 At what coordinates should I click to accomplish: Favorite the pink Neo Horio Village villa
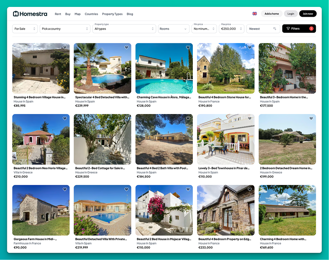[x=65, y=118]
